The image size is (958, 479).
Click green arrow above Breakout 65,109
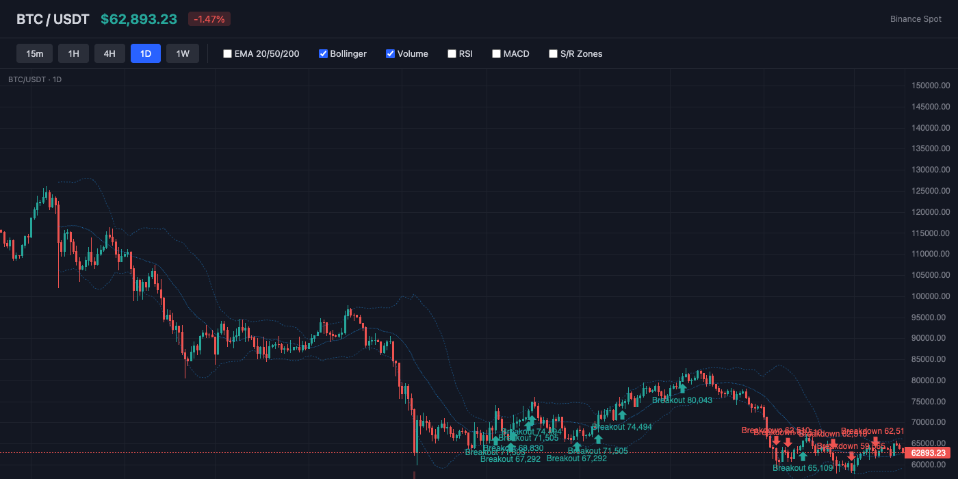pos(803,456)
